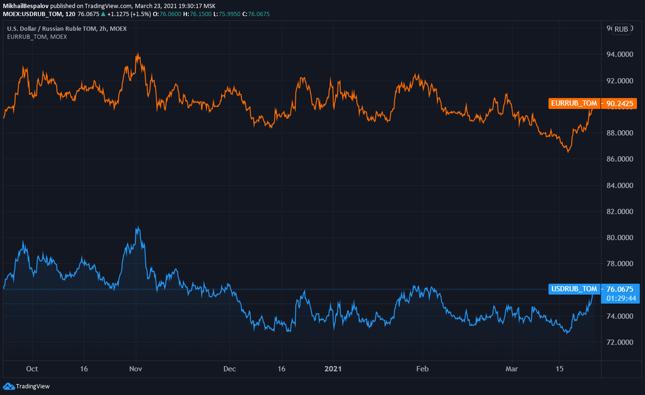
Task: Click the MikhailBespalov author name
Action: [x=27, y=5]
